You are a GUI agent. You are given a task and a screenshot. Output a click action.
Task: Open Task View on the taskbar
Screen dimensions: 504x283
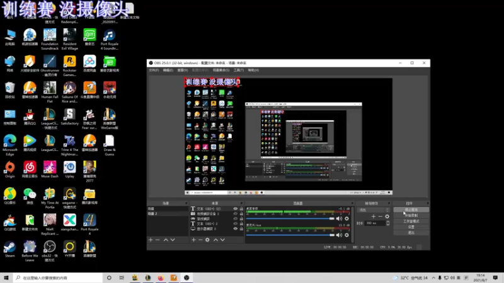(x=122, y=278)
